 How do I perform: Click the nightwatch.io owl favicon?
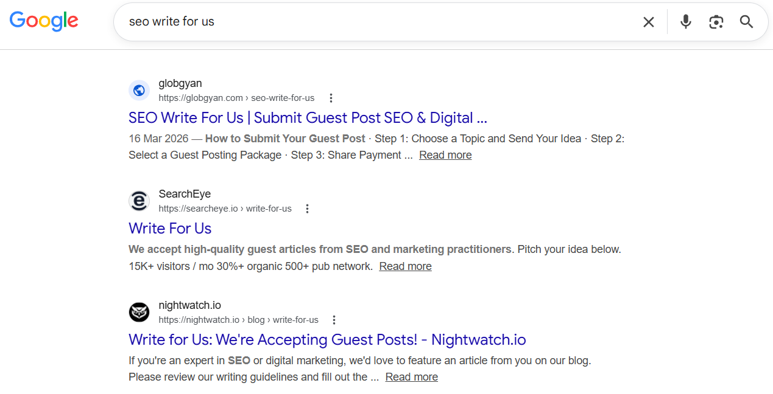(139, 313)
